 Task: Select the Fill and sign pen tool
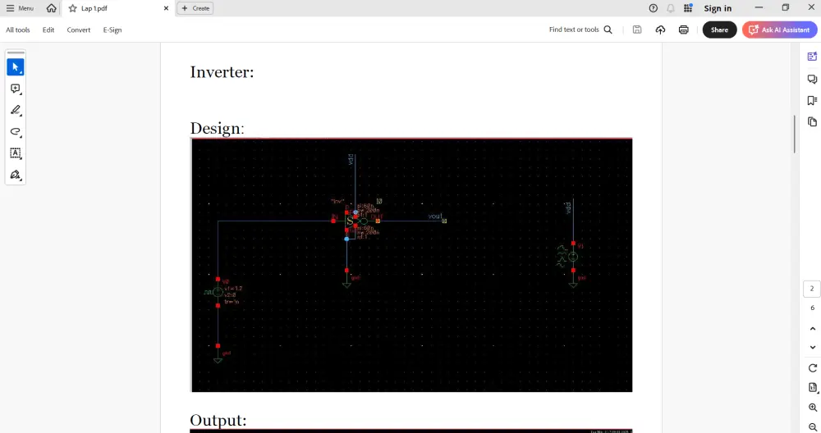pos(15,174)
